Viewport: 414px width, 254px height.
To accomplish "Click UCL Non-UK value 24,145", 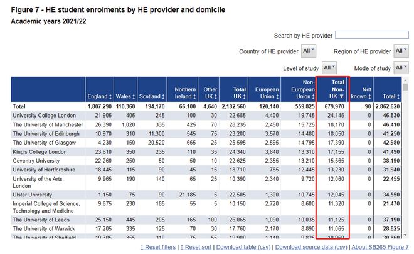I will pyautogui.click(x=336, y=116).
